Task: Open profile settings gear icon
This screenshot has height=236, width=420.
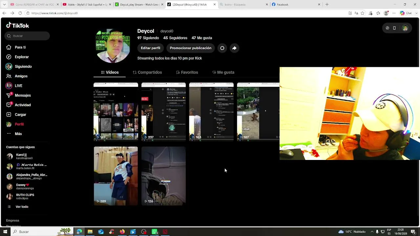Action: point(222,48)
